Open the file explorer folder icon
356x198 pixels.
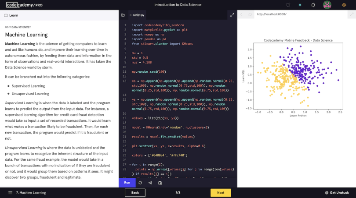[x=123, y=15]
